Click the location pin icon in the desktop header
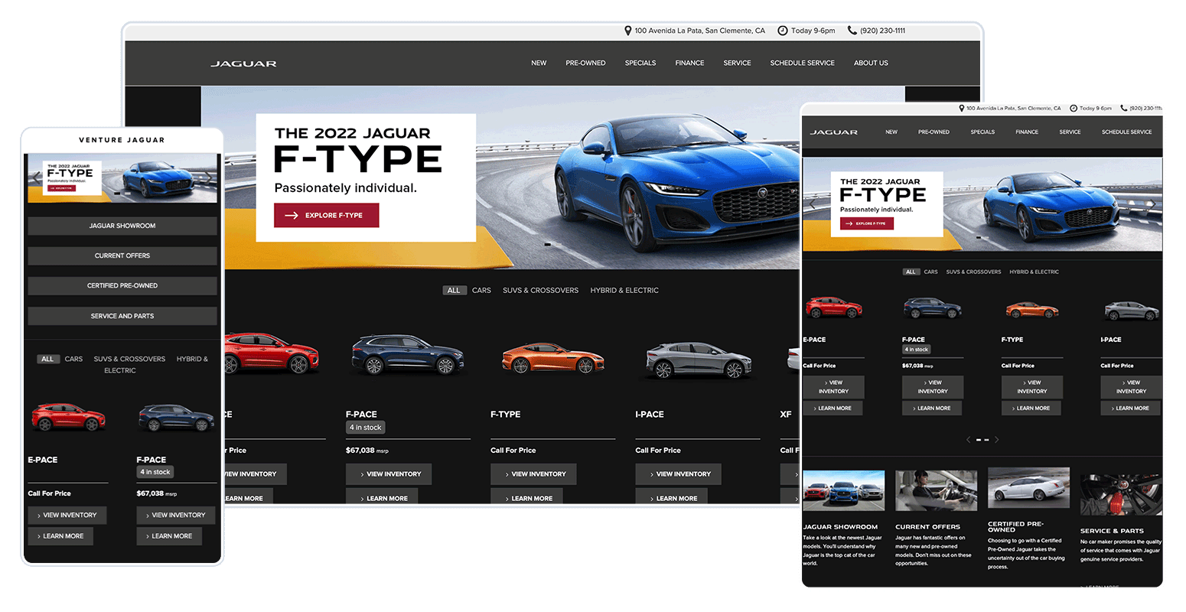This screenshot has height=612, width=1186. (628, 31)
